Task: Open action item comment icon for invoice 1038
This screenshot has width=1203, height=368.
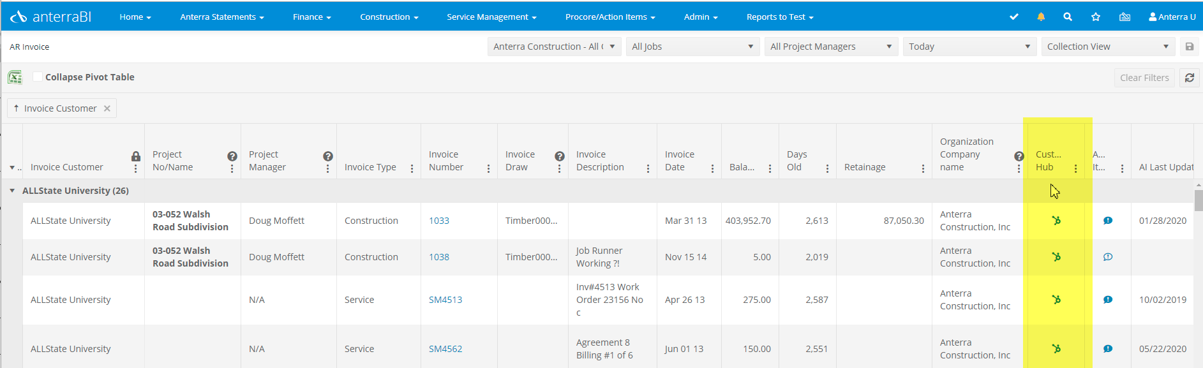Action: click(x=1108, y=257)
